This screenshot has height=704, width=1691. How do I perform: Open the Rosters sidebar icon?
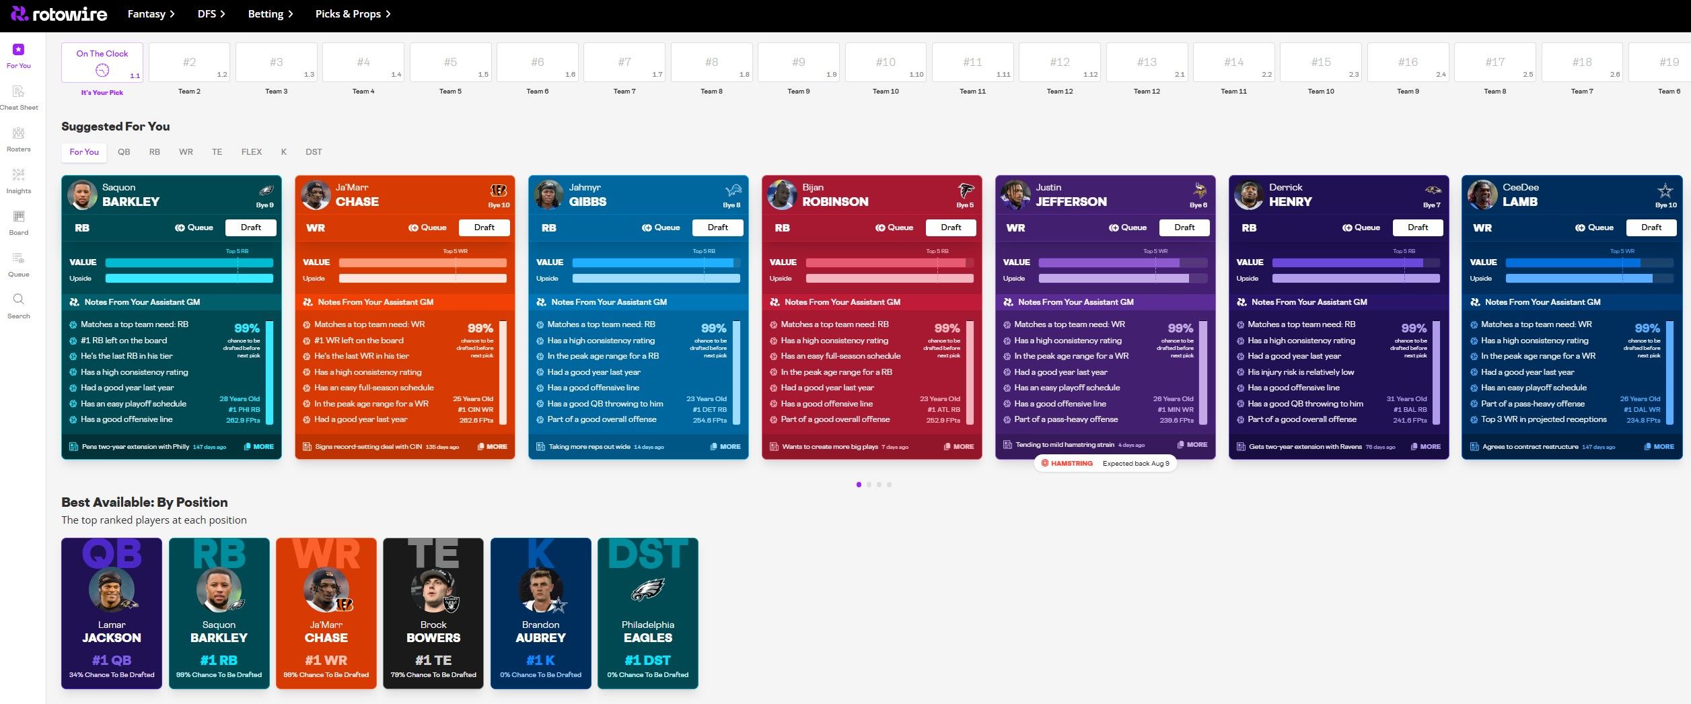point(19,133)
